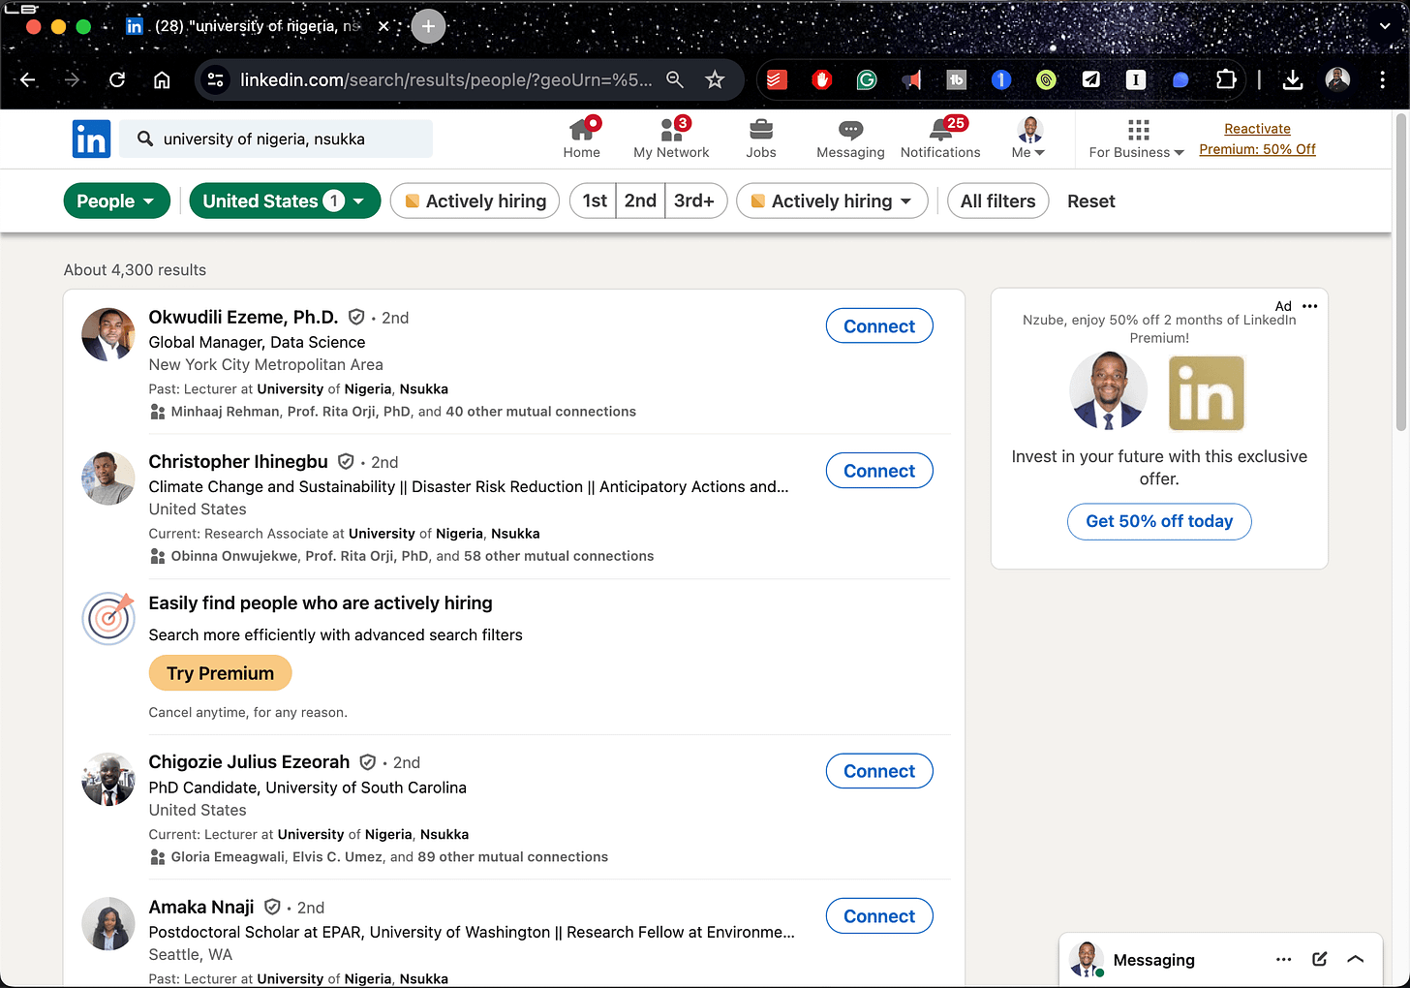Open the extensions puzzle piece menu
The width and height of the screenshot is (1410, 988).
[1226, 79]
